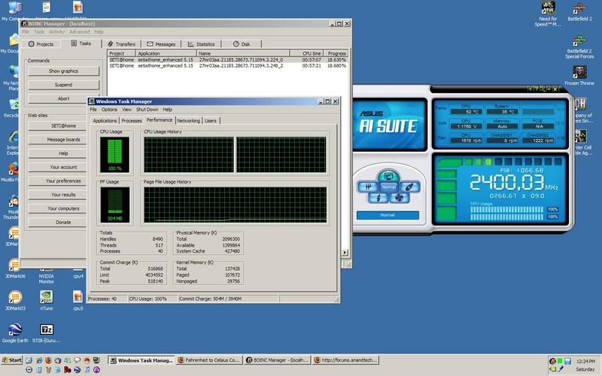Sort BOINC tasks by Progress column
Image resolution: width=602 pixels, height=376 pixels.
(x=336, y=53)
